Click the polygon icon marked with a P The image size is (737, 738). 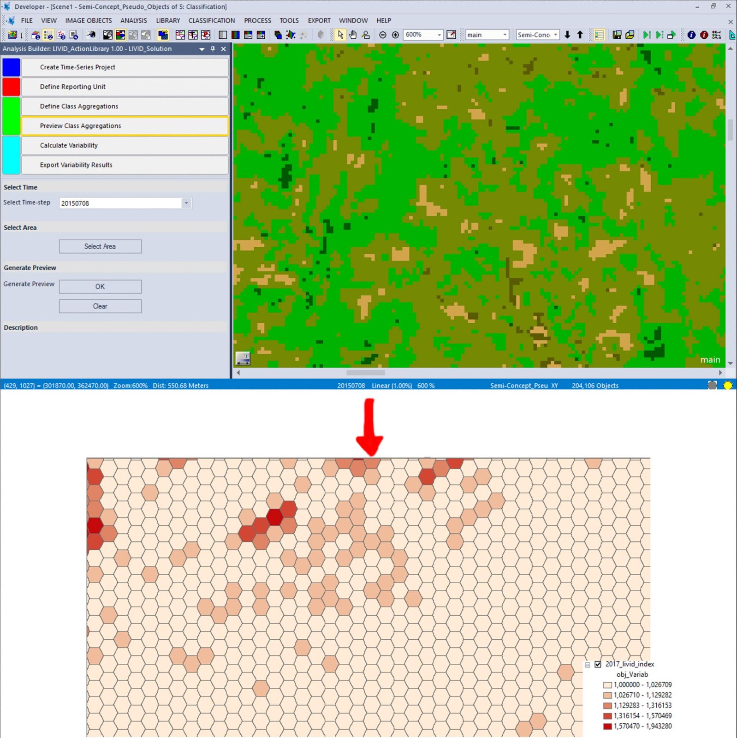205,35
